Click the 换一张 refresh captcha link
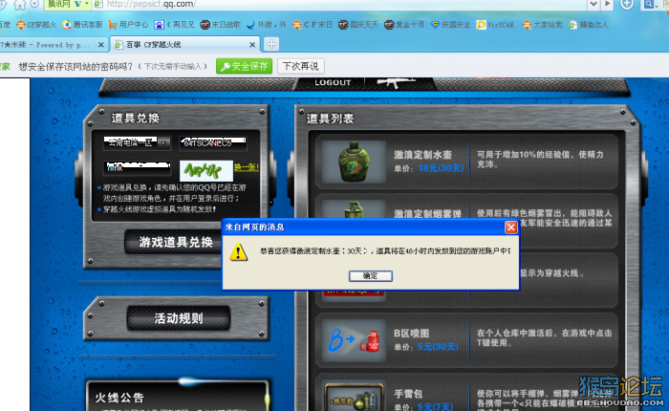The image size is (669, 411). [247, 167]
